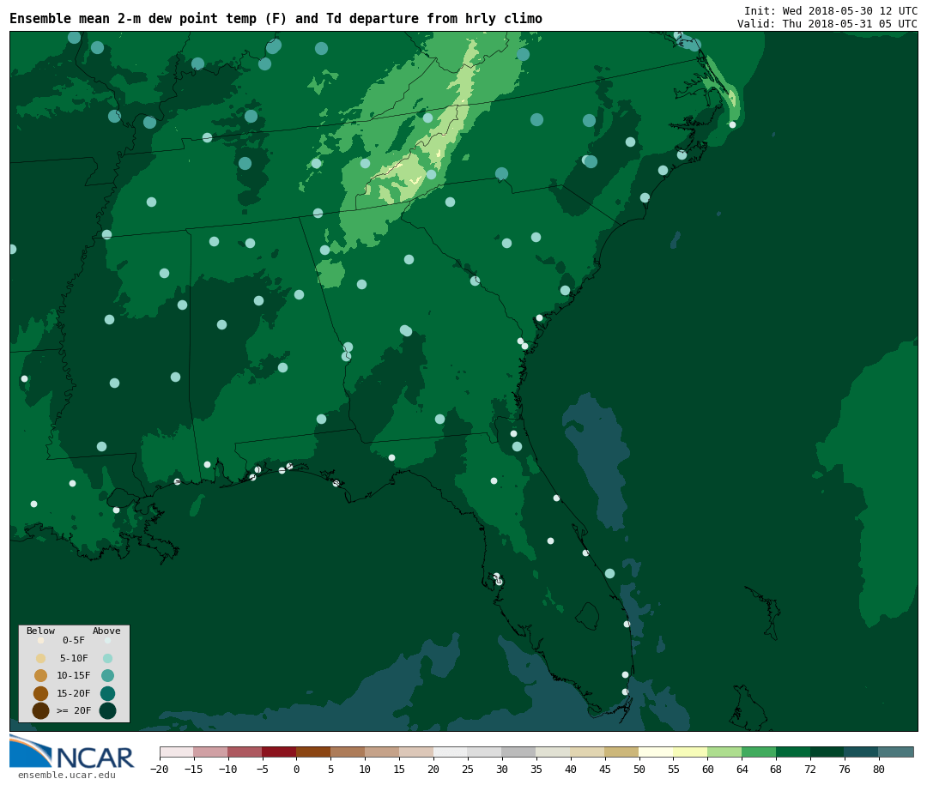Click the '>= 20F' legend label
This screenshot has height=785, width=927.
click(x=74, y=710)
